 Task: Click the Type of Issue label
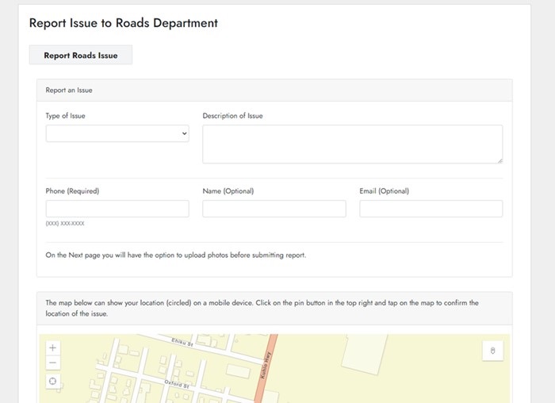click(x=65, y=116)
